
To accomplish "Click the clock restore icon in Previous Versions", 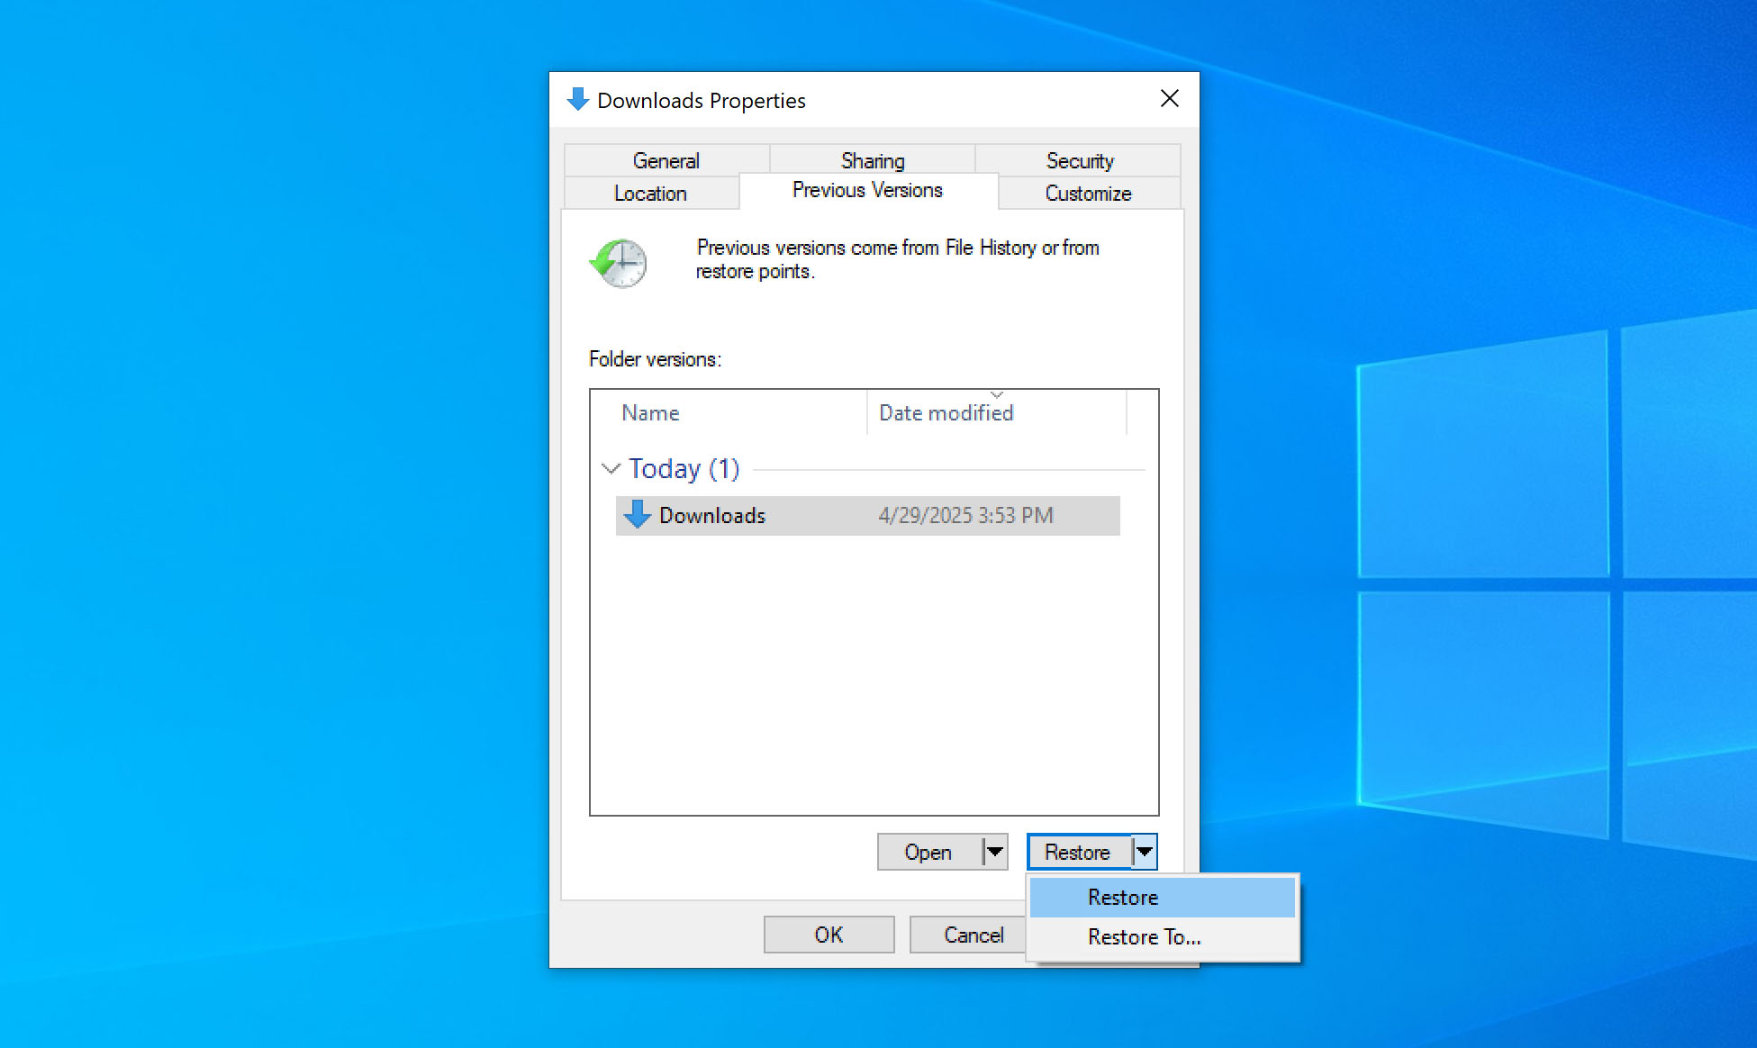I will click(619, 263).
